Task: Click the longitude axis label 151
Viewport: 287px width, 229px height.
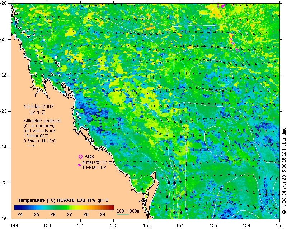Action: click(80, 226)
